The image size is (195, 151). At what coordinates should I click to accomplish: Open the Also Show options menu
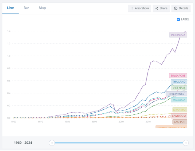(x=140, y=8)
